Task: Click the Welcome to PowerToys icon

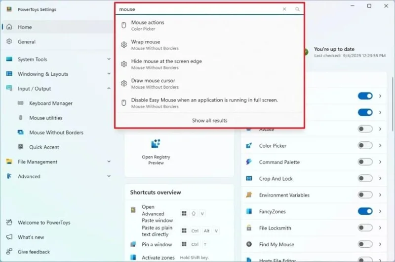Action: pos(9,222)
